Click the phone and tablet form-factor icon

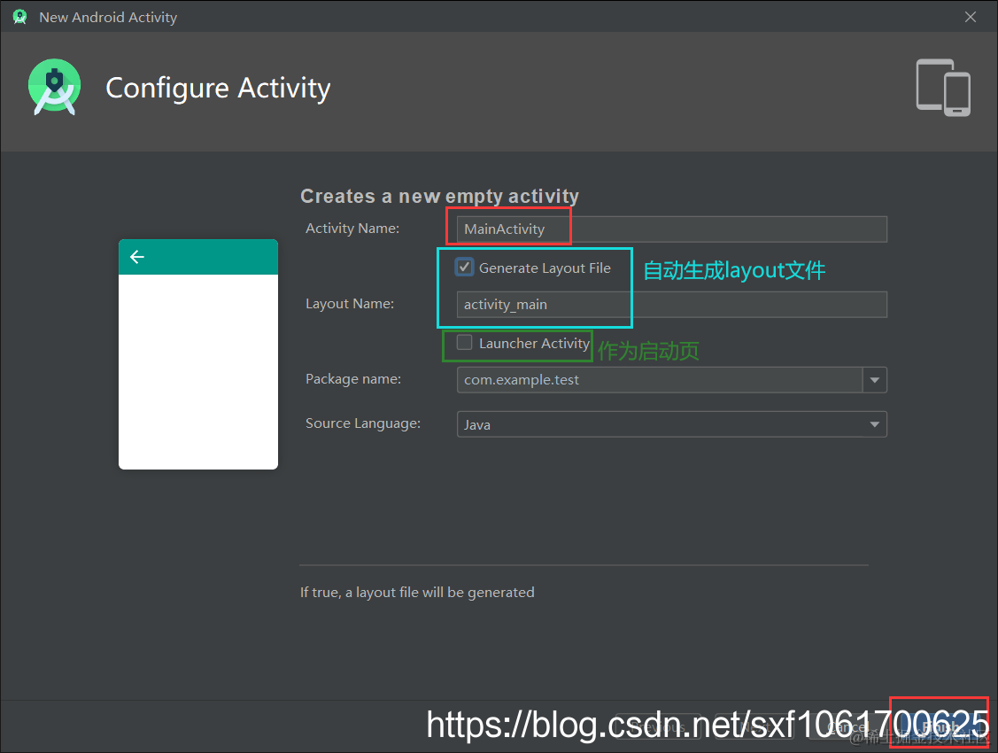(x=943, y=87)
